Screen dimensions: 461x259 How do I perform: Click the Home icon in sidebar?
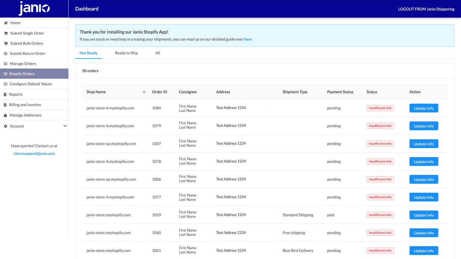tap(6, 23)
